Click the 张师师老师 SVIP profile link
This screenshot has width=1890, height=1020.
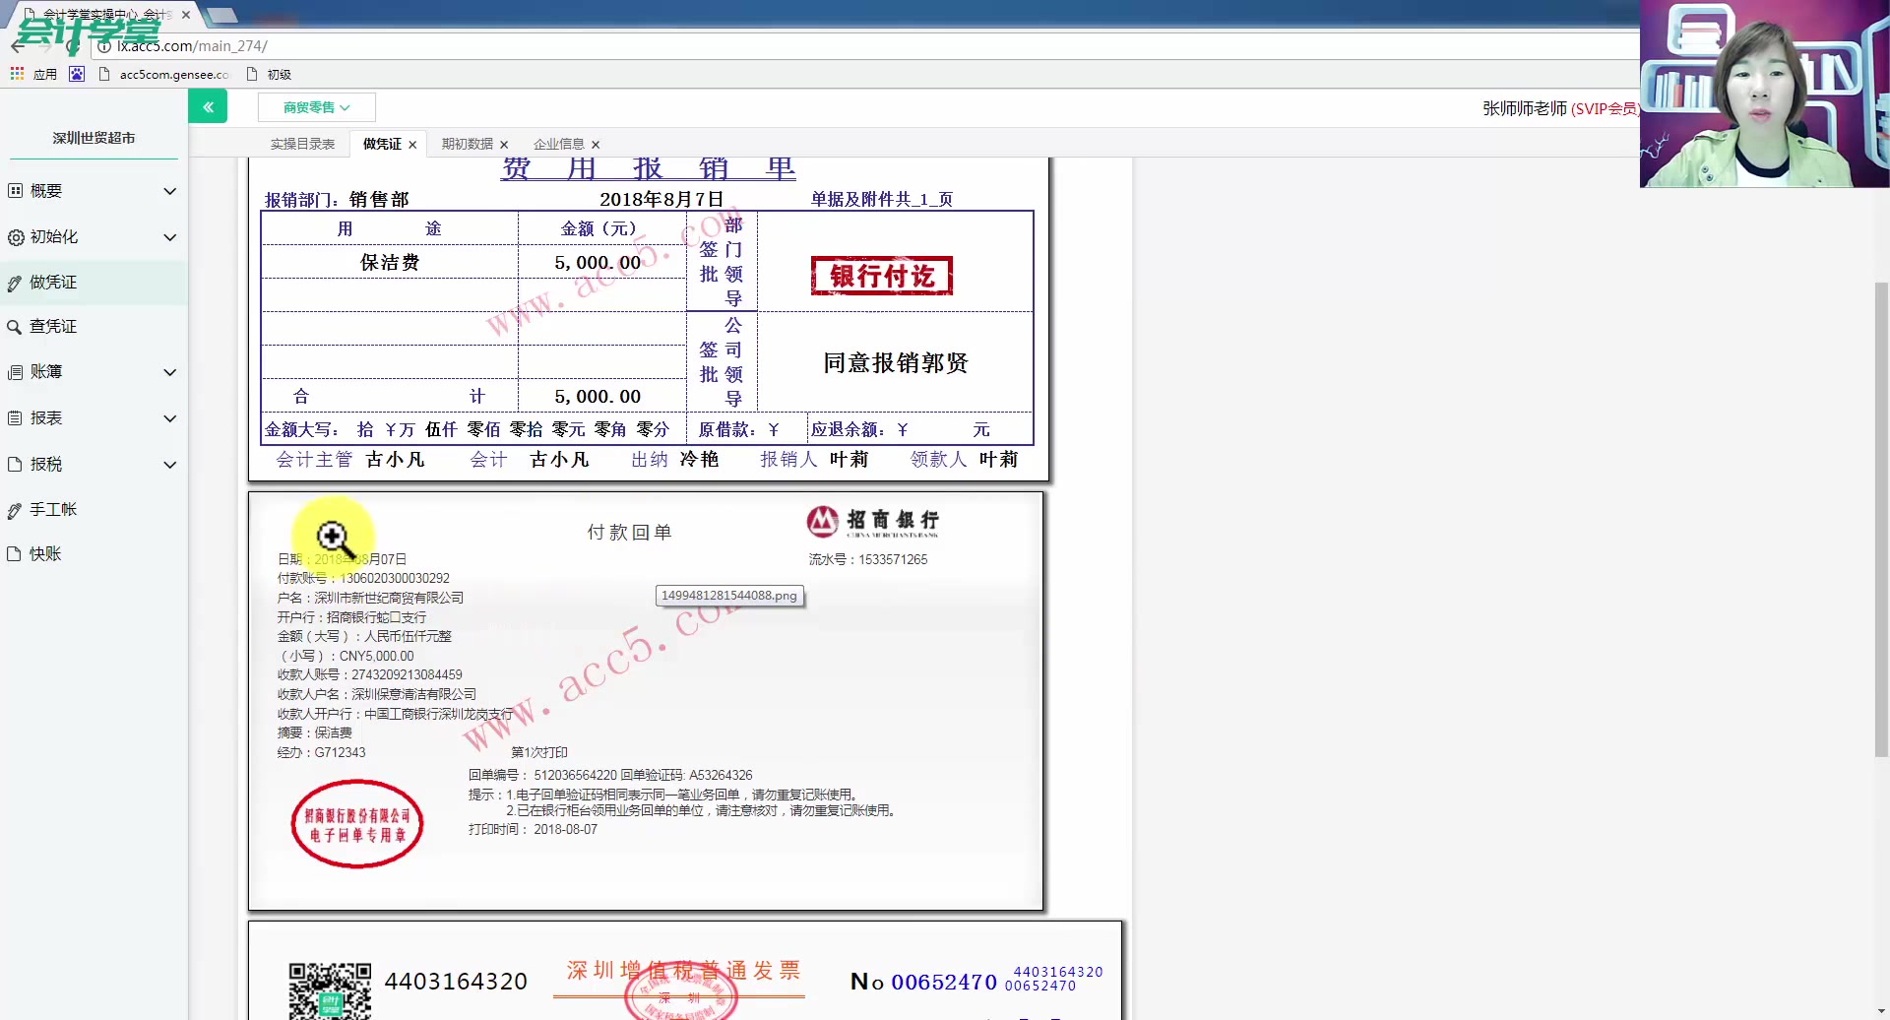[x=1558, y=108]
